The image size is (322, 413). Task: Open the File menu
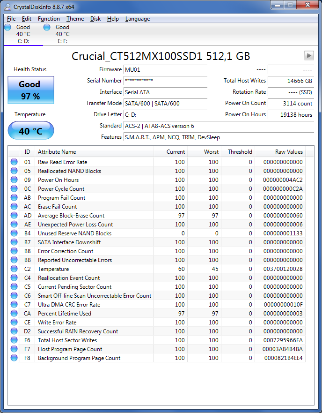click(x=11, y=19)
